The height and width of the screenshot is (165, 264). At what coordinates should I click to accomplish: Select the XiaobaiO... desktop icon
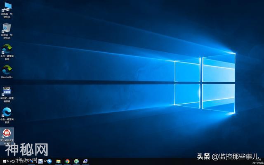click(x=7, y=72)
